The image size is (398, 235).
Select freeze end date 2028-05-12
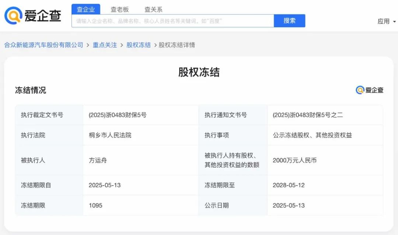pyautogui.click(x=289, y=185)
